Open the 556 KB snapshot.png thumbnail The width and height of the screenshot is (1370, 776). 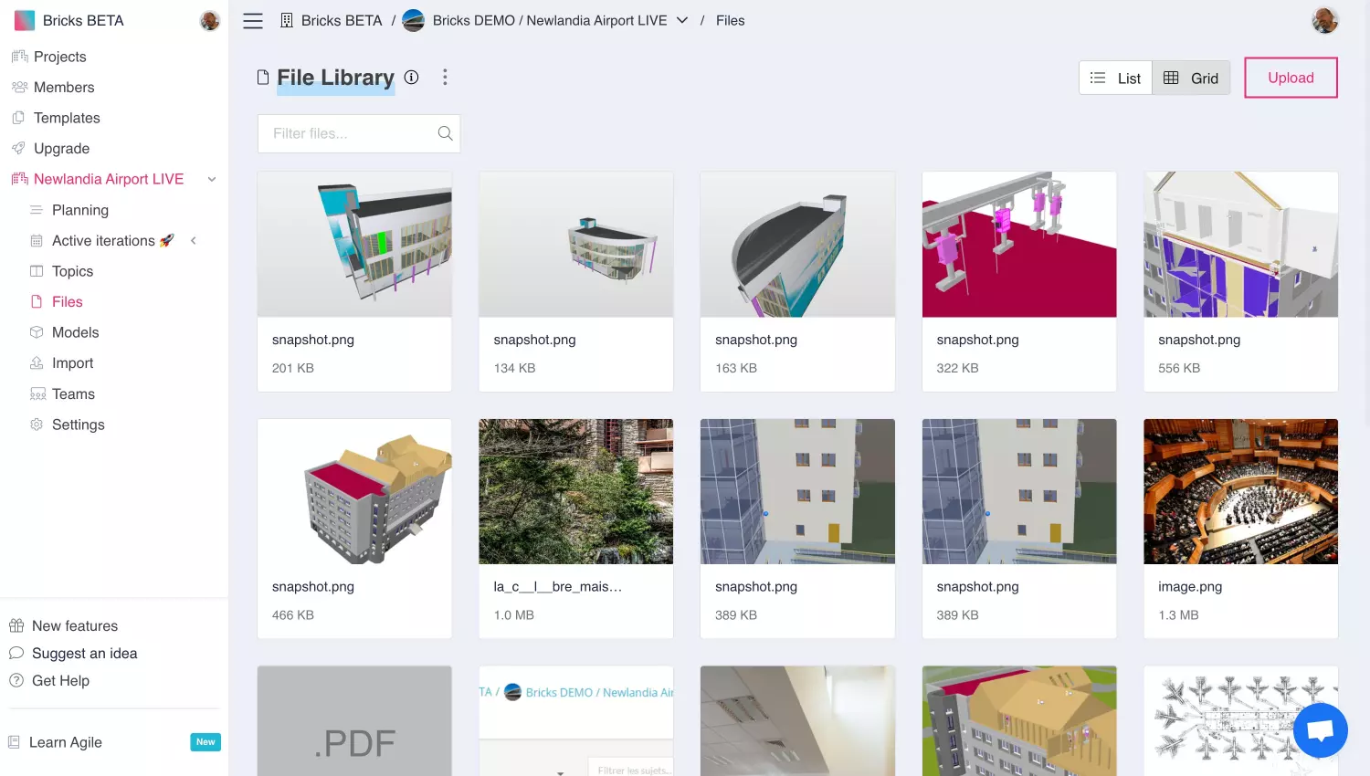pos(1240,245)
